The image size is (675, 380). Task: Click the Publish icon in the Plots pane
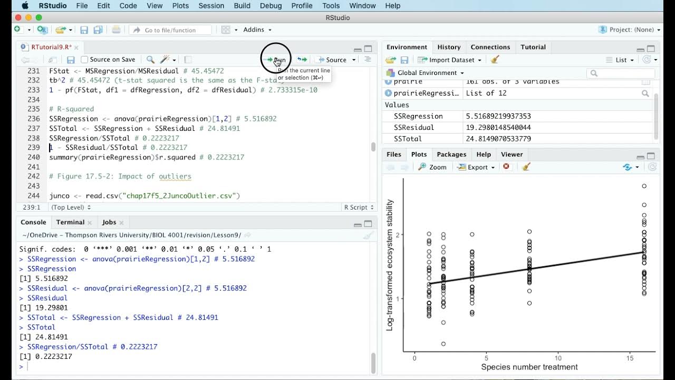[x=627, y=167]
